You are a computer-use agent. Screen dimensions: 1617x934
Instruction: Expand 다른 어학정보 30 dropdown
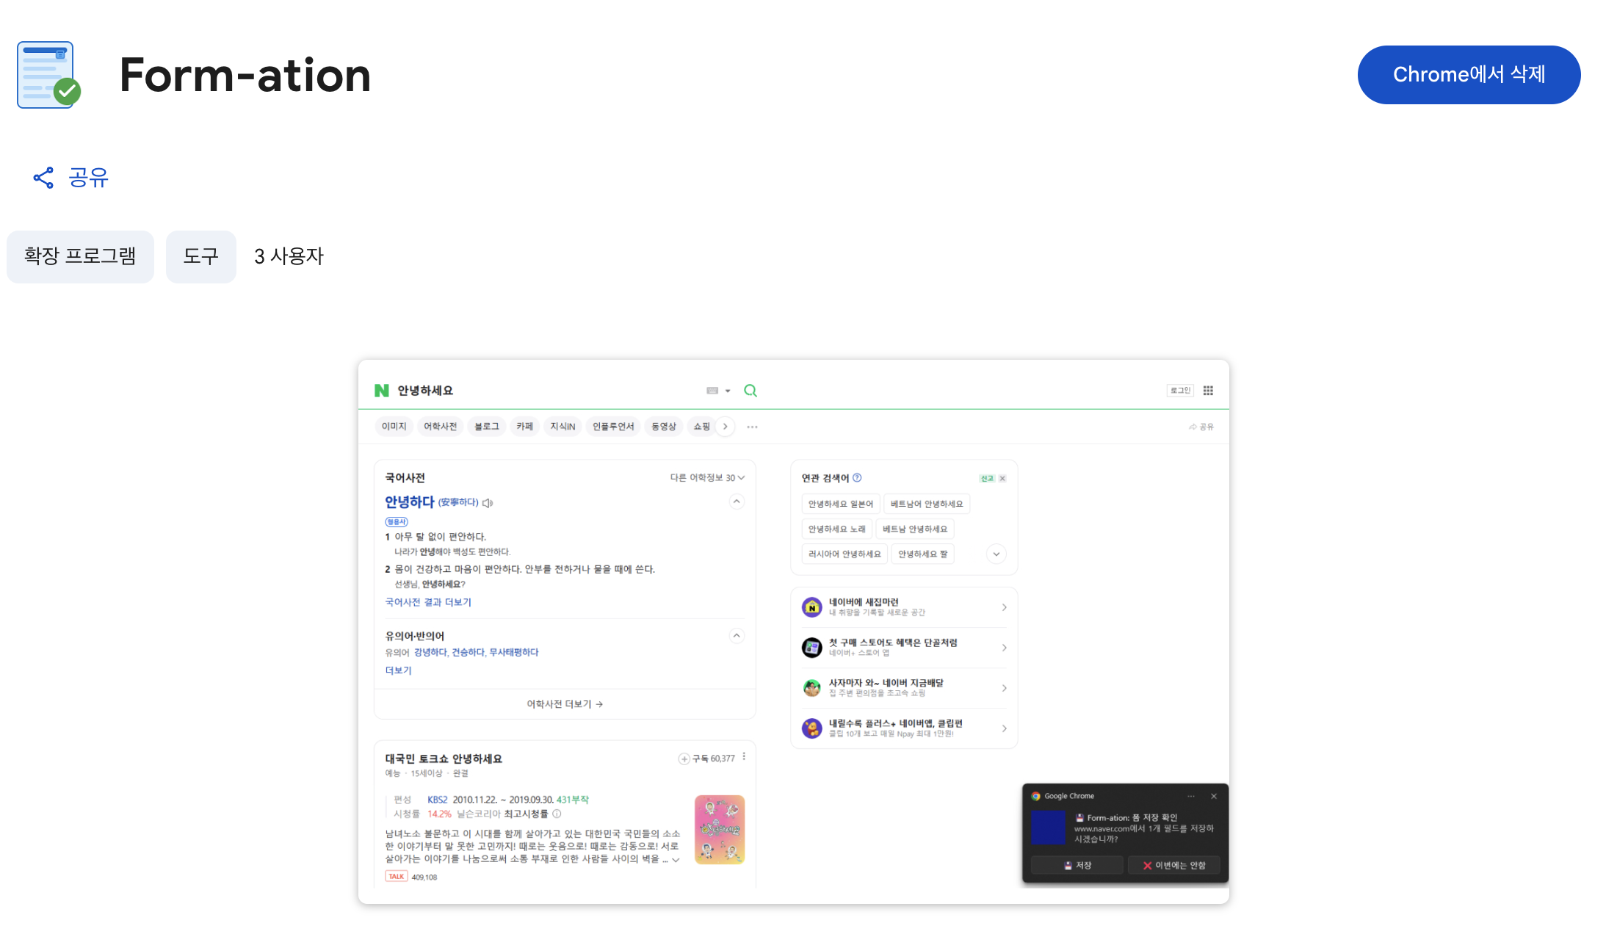coord(706,478)
